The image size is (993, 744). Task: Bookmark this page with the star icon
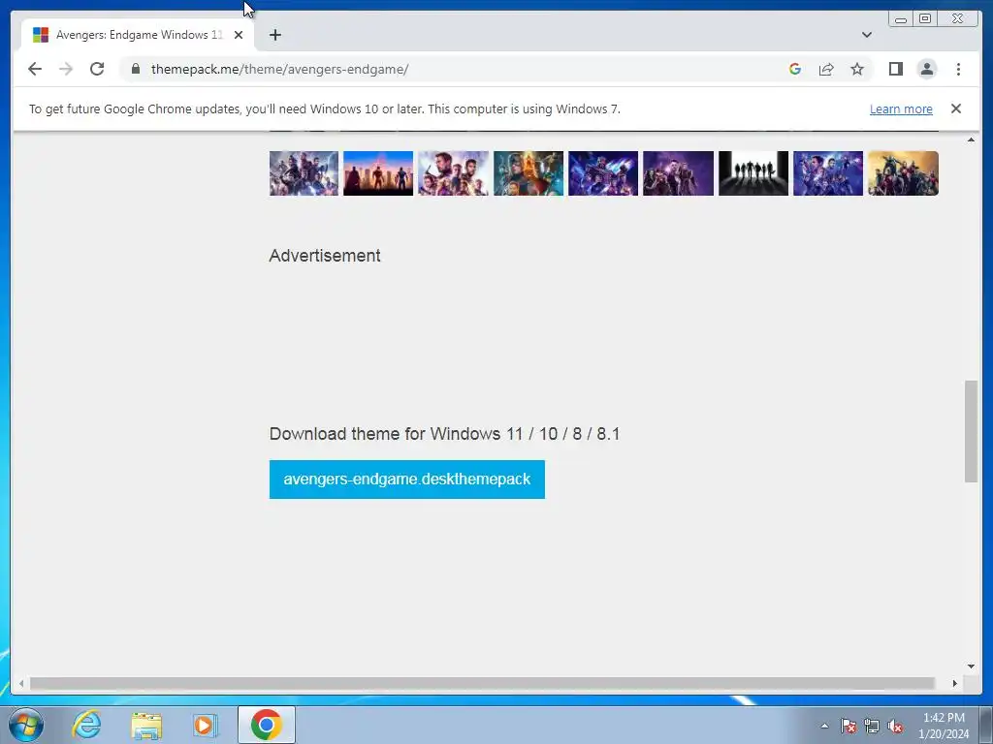coord(857,69)
